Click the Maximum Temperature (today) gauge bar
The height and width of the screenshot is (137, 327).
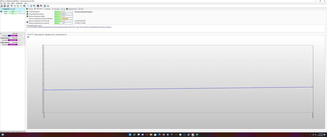[x=64, y=16]
